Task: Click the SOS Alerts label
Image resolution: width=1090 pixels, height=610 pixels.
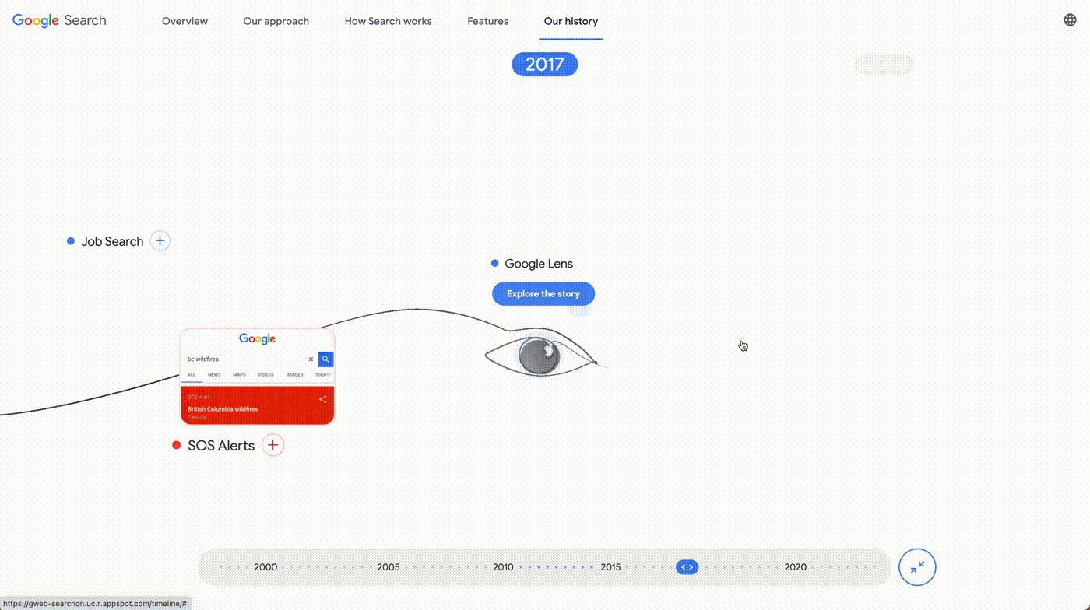Action: point(221,446)
